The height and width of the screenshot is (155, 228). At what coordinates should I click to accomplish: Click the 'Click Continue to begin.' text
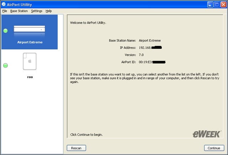[86, 135]
